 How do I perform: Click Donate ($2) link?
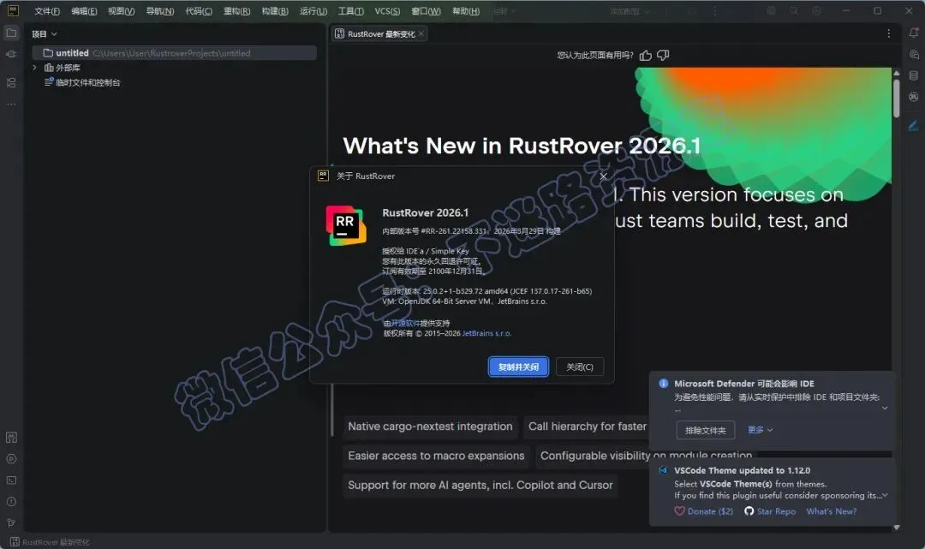[x=710, y=511]
